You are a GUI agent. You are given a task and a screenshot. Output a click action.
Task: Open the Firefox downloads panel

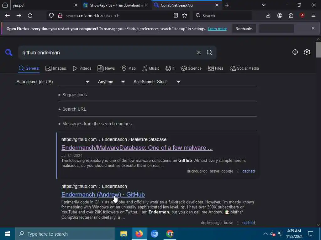pyautogui.click(x=268, y=16)
